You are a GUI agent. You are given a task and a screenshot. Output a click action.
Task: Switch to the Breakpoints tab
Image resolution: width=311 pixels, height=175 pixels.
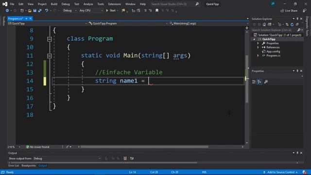point(29,165)
